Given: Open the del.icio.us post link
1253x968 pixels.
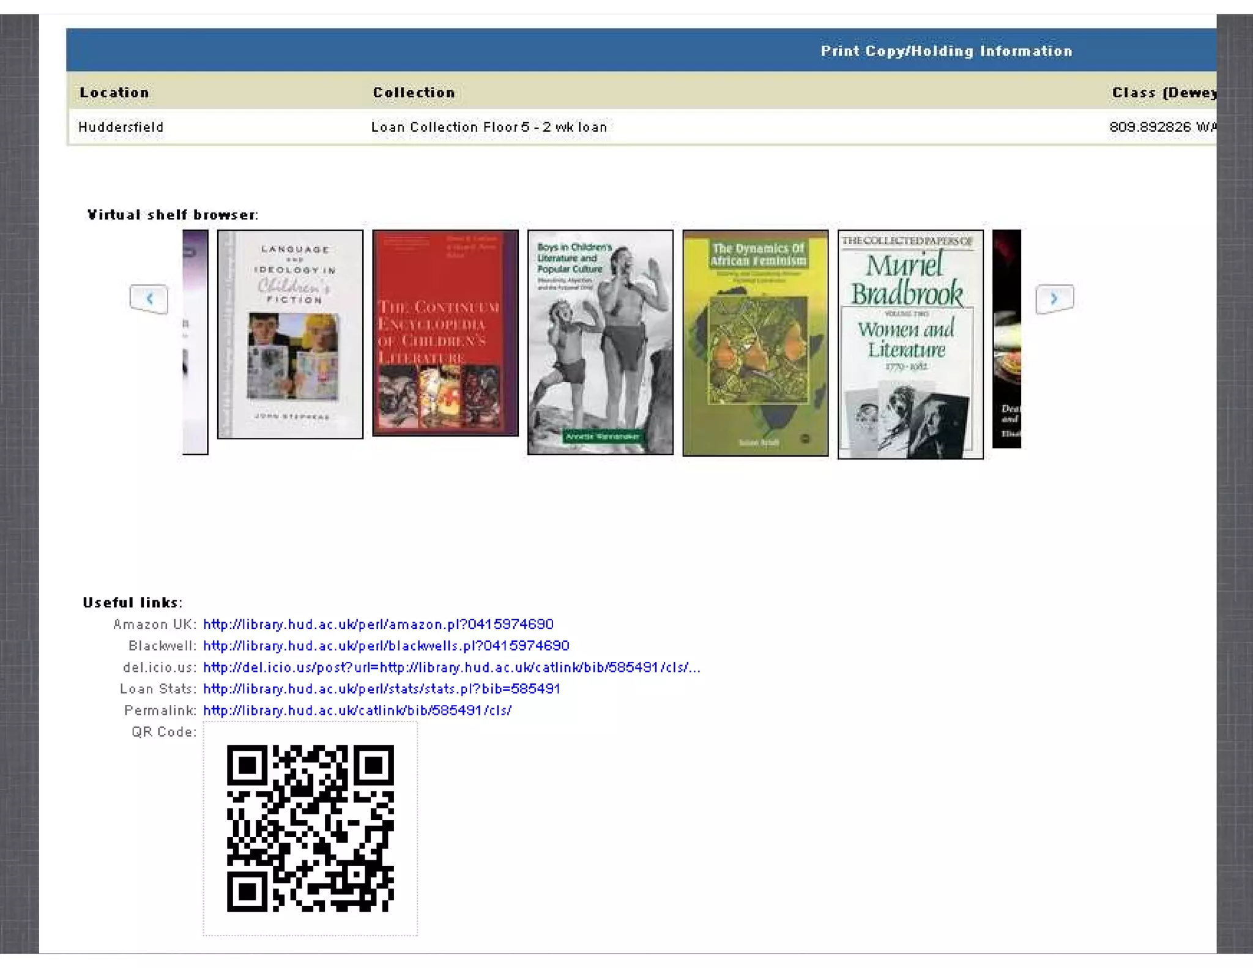Looking at the screenshot, I should [452, 667].
